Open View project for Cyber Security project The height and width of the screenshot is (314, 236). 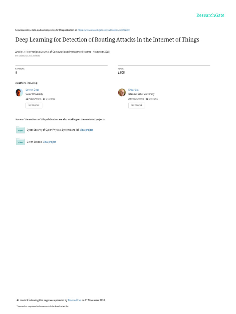point(86,130)
